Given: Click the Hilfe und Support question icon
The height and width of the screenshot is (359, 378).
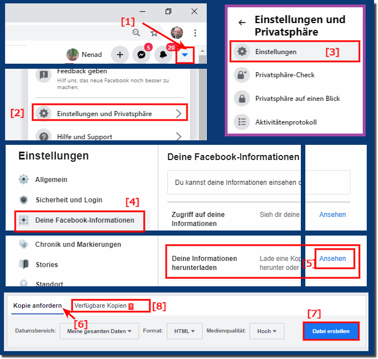Looking at the screenshot, I should pyautogui.click(x=43, y=135).
